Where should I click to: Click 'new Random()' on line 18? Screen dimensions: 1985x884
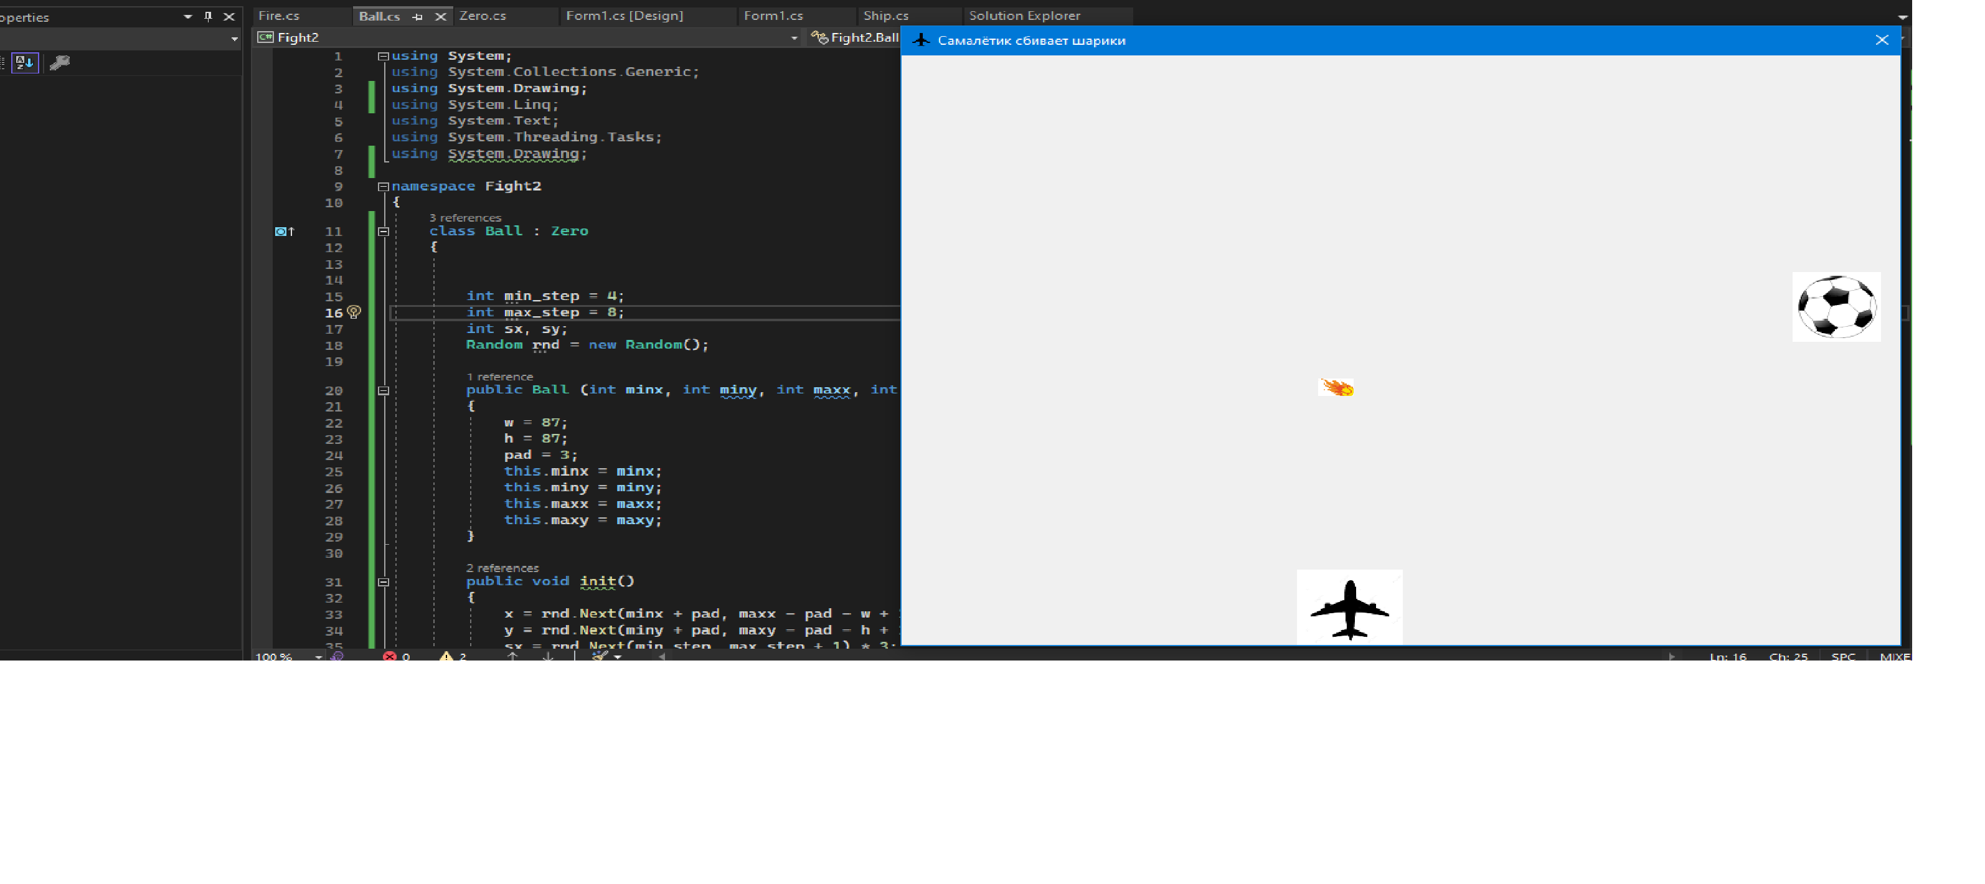click(x=646, y=344)
